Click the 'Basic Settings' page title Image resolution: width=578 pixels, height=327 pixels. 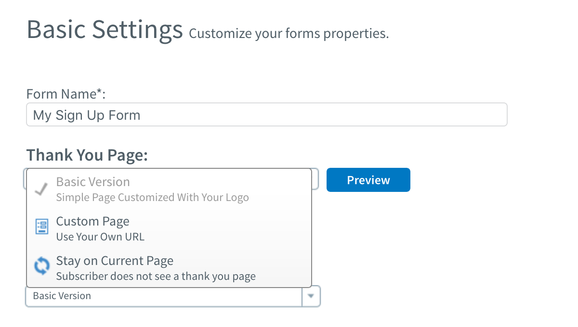click(105, 30)
